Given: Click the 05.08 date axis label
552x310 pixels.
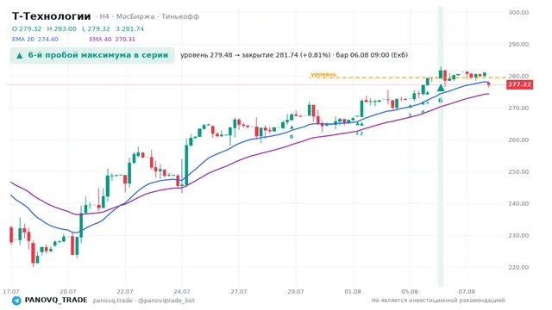Looking at the screenshot, I should coord(410,292).
